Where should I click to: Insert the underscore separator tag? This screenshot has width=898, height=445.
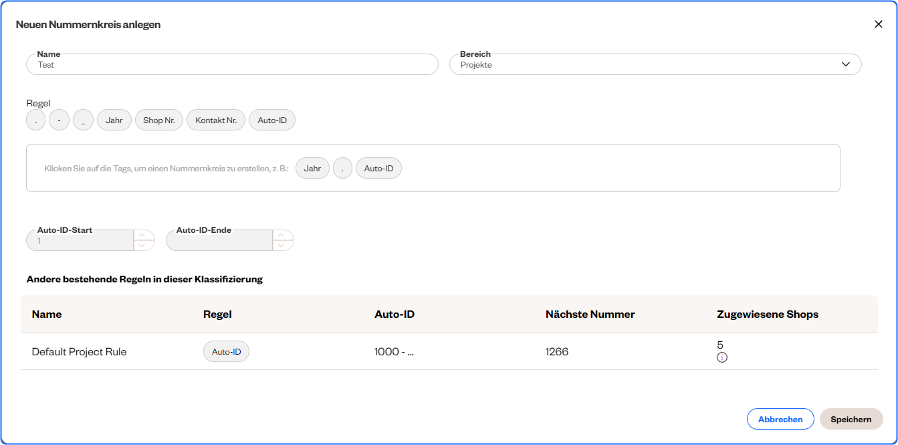click(x=83, y=120)
